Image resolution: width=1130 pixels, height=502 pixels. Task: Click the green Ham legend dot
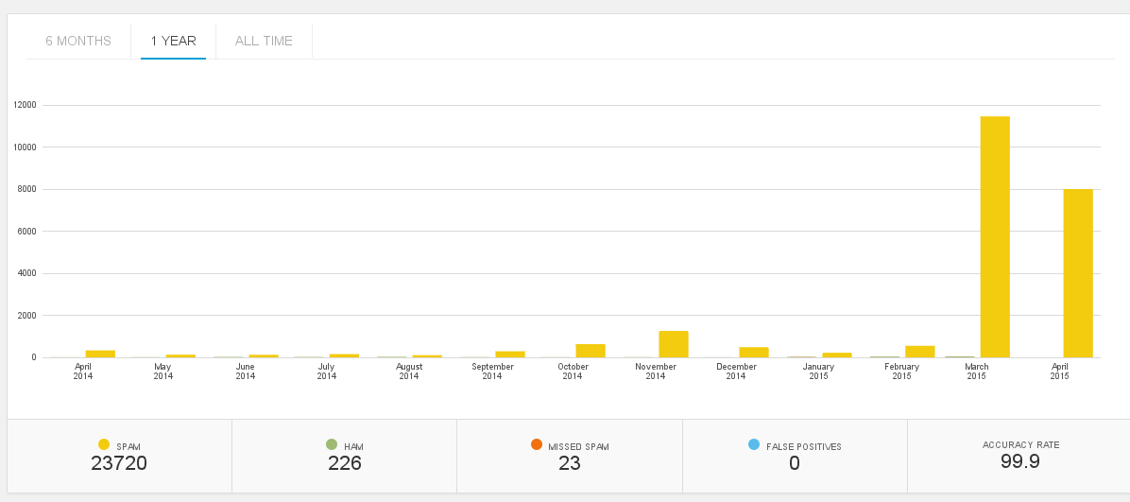coord(332,444)
